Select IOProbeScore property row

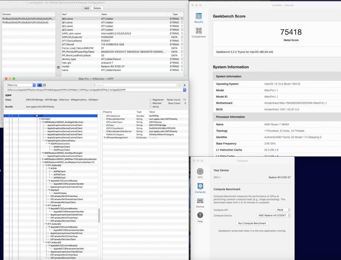click(145, 116)
